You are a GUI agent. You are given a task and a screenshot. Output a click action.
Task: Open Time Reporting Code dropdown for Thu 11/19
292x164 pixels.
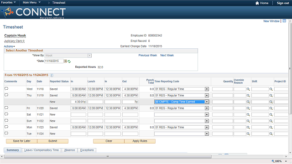point(207,95)
